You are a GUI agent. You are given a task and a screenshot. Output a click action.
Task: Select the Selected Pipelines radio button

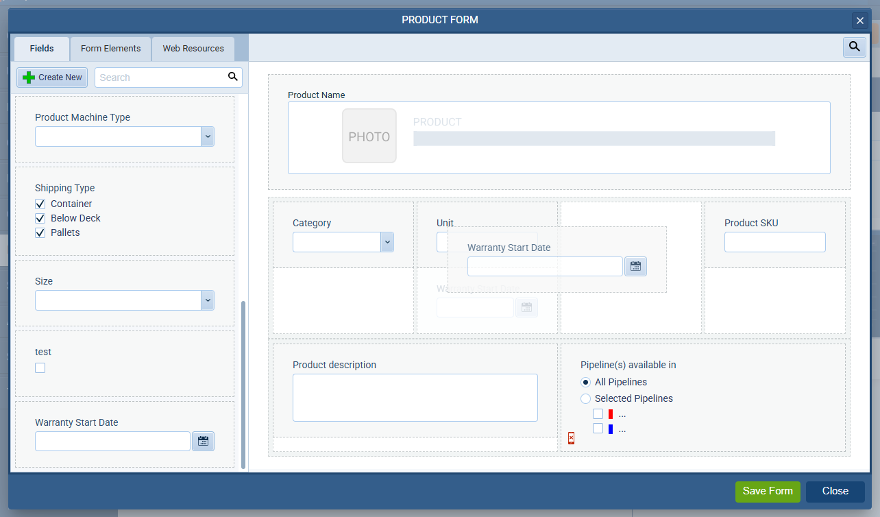tap(586, 398)
